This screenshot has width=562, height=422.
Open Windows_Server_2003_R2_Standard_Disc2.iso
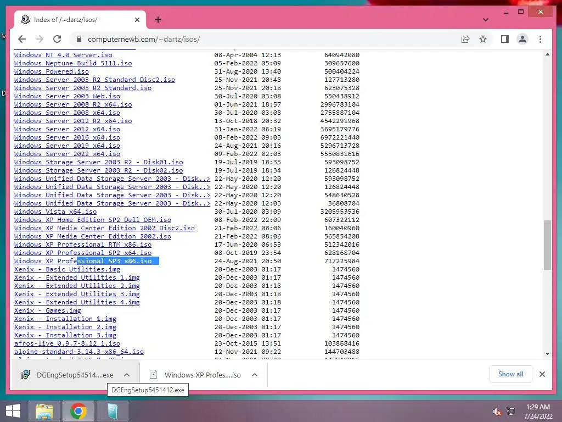tap(94, 80)
